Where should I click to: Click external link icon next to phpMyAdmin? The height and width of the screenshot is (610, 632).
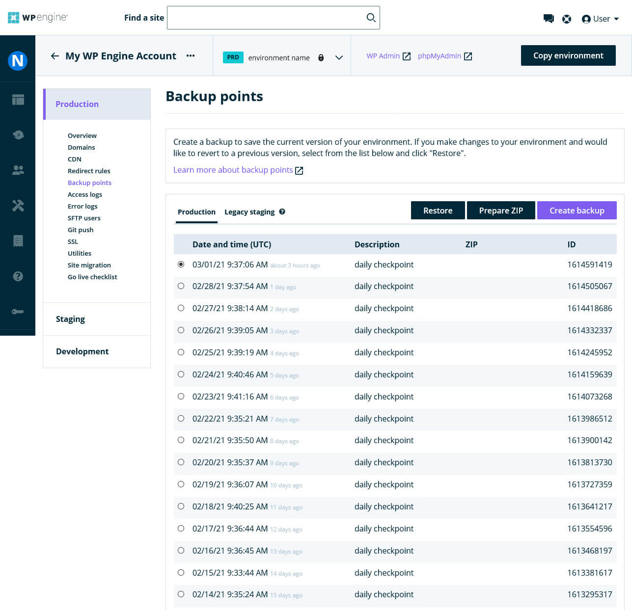coord(468,56)
